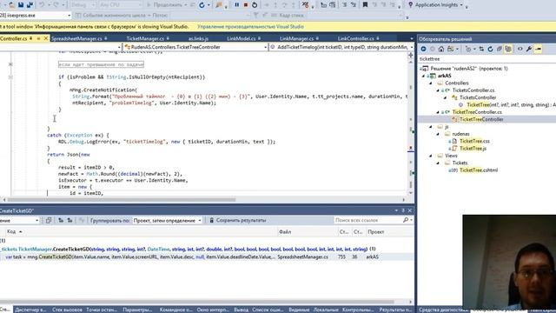Select TicketTree.css file in tree
Image resolution: width=556 pixels, height=313 pixels.
click(474, 141)
